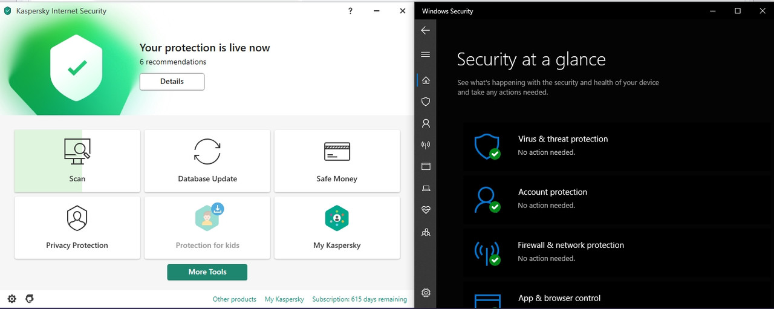Click App & browser control heading
Image resolution: width=774 pixels, height=309 pixels.
coord(559,298)
